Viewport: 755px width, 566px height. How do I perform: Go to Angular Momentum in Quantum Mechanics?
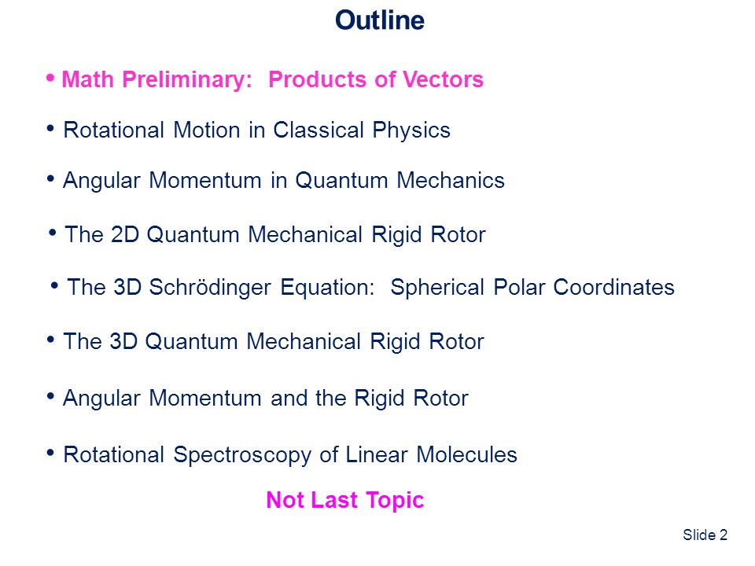point(284,181)
